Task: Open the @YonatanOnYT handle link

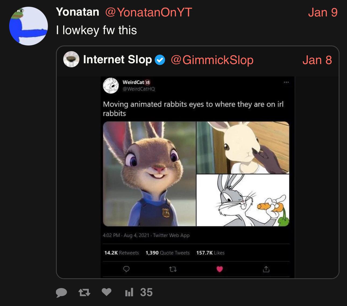Action: point(148,12)
